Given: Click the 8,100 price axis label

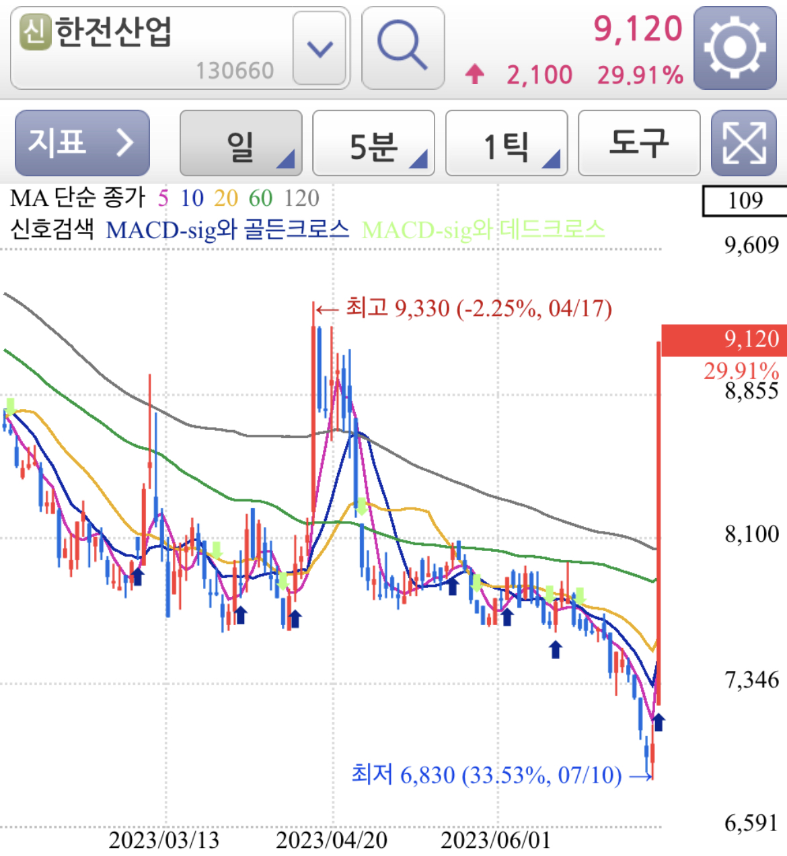Looking at the screenshot, I should click(751, 534).
